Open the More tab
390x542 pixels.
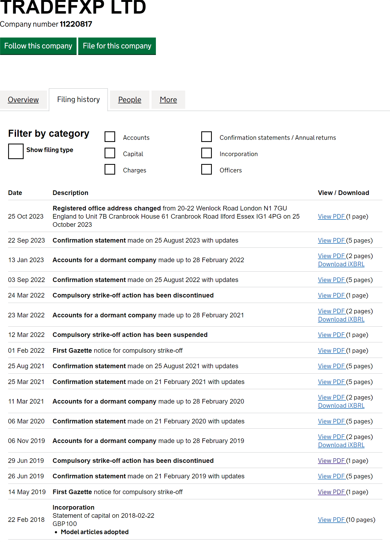click(168, 100)
